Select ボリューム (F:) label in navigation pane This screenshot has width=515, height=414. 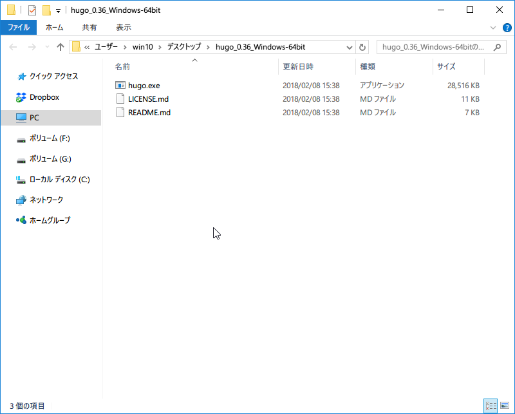(x=50, y=138)
